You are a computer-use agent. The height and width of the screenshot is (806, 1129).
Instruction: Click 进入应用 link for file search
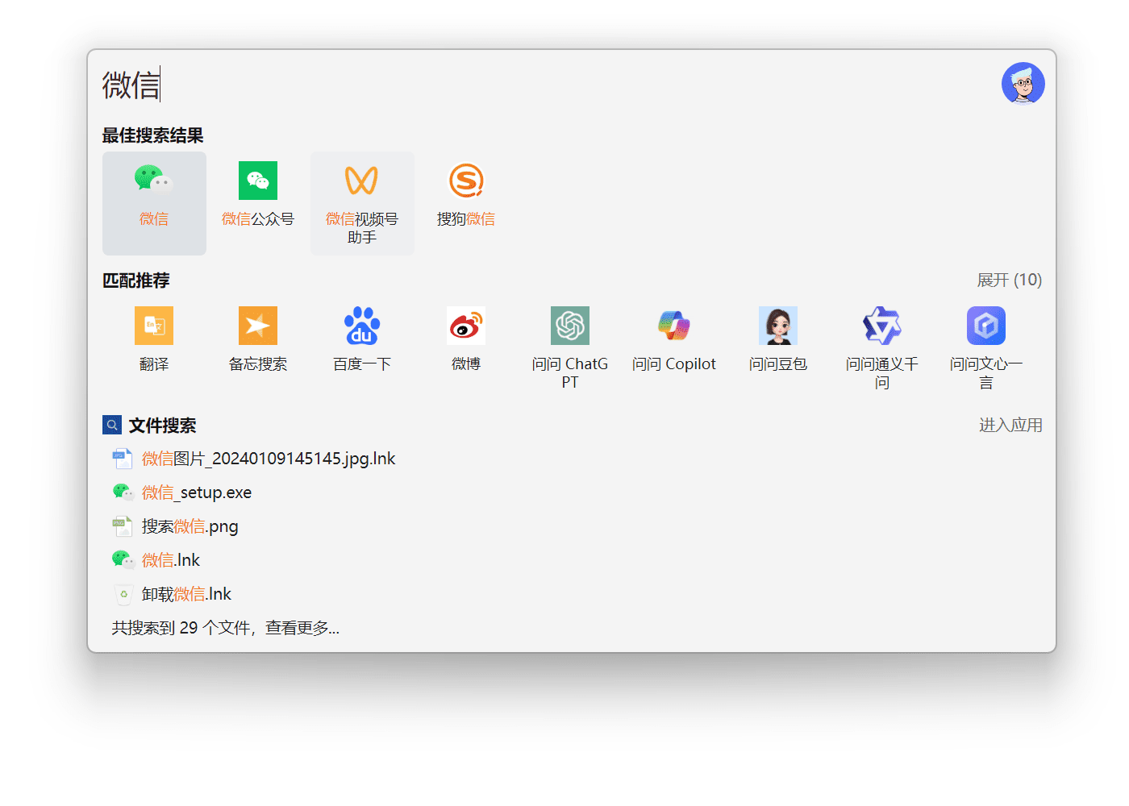[x=1010, y=425]
